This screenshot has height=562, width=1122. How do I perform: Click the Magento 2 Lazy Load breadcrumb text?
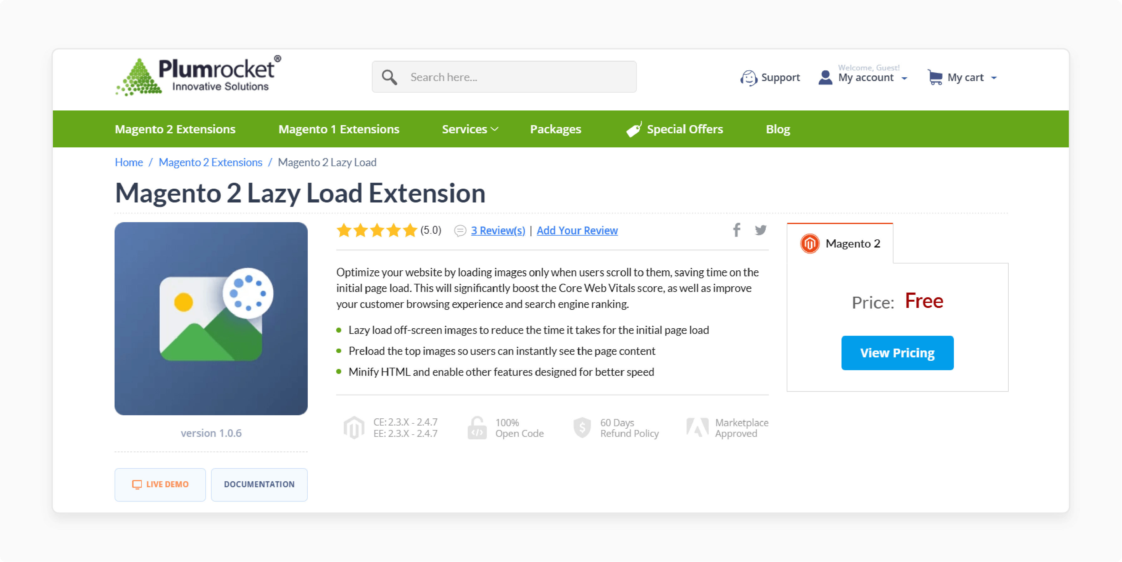[x=327, y=162]
